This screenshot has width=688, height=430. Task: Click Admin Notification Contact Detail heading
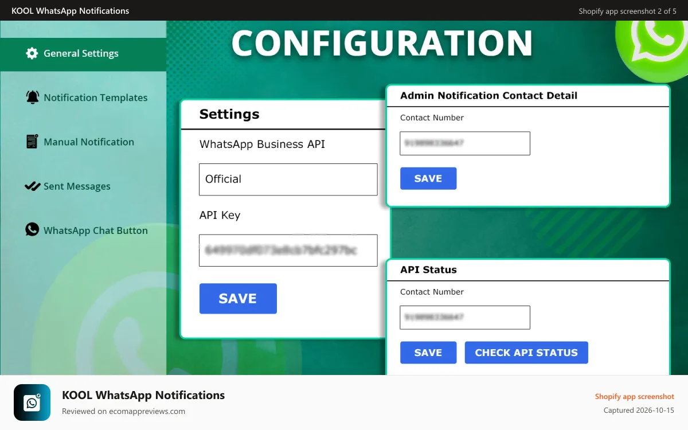tap(488, 96)
